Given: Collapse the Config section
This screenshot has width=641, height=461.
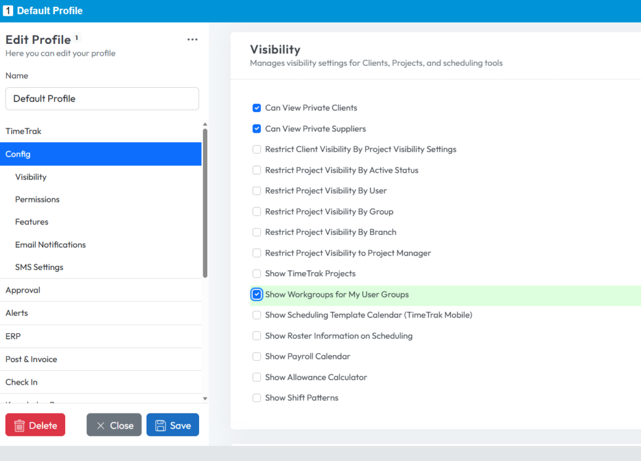Looking at the screenshot, I should coord(18,154).
